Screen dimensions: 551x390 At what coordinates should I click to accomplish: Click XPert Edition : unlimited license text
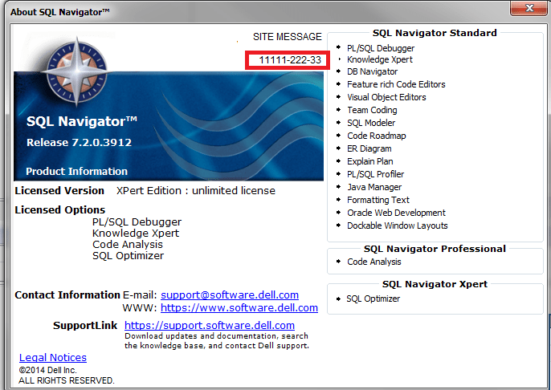pyautogui.click(x=196, y=191)
